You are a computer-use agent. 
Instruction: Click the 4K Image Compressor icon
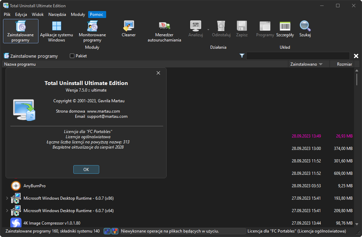(x=16, y=223)
